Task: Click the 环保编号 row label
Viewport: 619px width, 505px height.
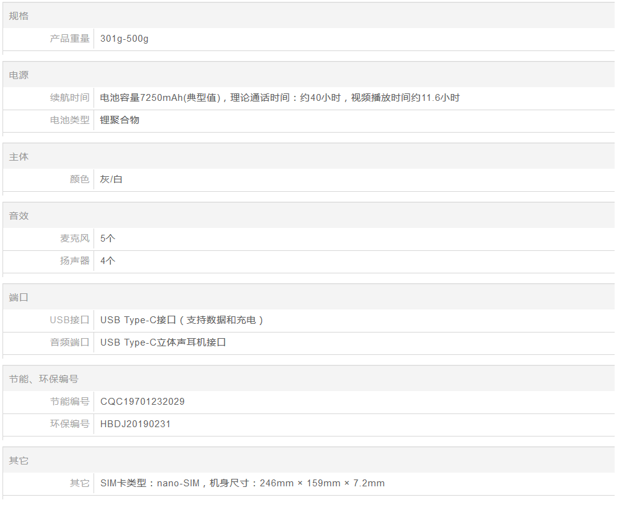Action: tap(70, 424)
